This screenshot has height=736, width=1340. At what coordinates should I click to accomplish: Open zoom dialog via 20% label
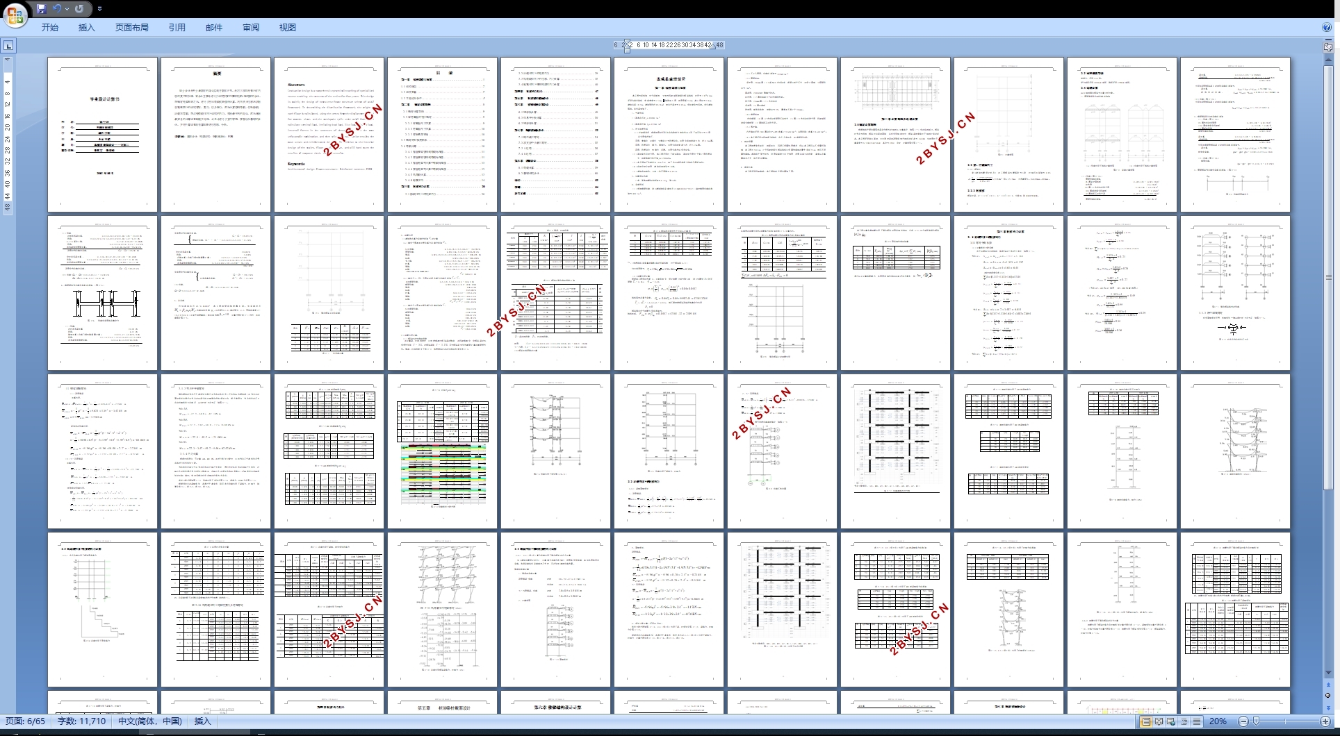pos(1218,721)
